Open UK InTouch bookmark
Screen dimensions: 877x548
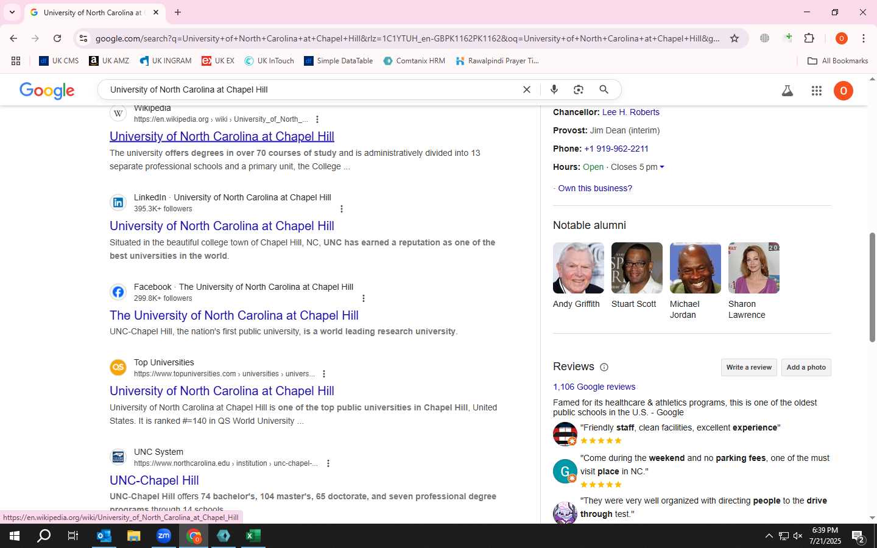(x=269, y=61)
